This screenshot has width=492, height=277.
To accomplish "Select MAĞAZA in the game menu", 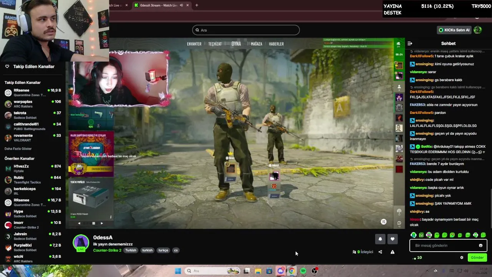I will point(256,44).
